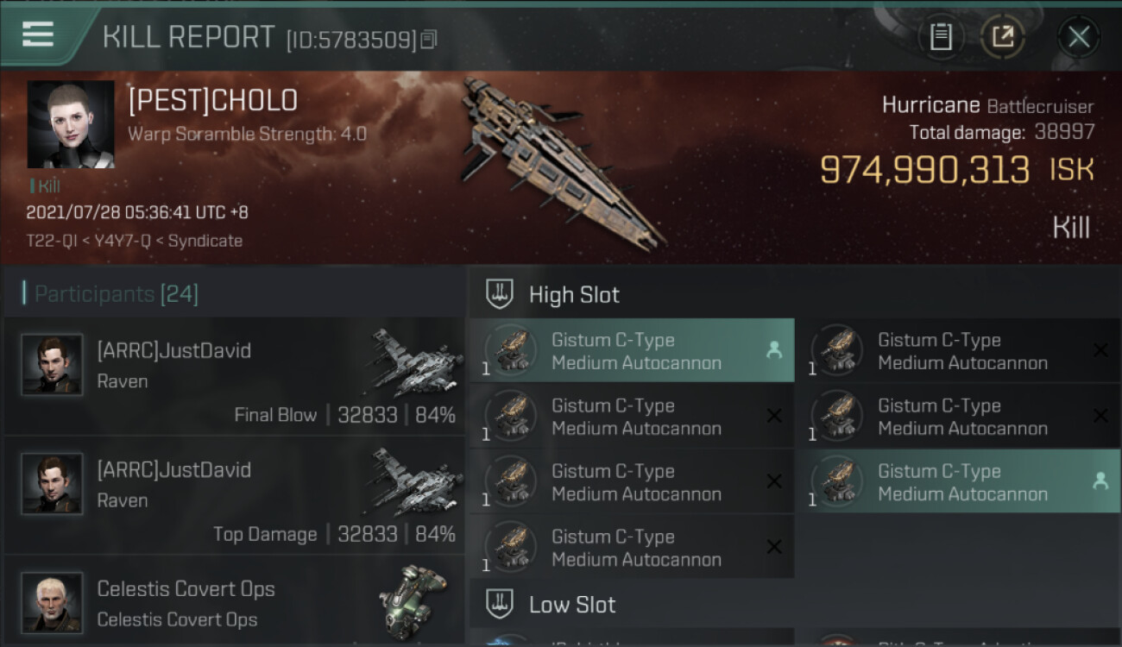Viewport: 1122px width, 647px height.
Task: Select the highlighted right-column Gistum autocannon
Action: [x=958, y=482]
